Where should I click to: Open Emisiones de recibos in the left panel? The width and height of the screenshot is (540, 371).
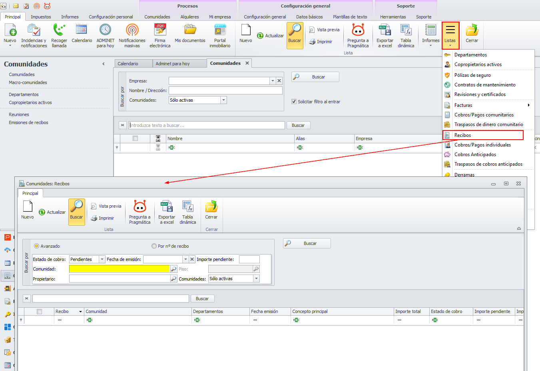click(x=28, y=122)
